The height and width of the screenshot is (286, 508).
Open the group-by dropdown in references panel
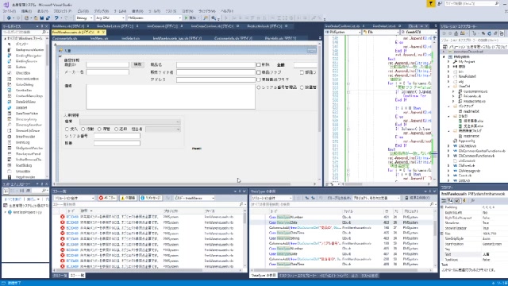tap(376, 198)
